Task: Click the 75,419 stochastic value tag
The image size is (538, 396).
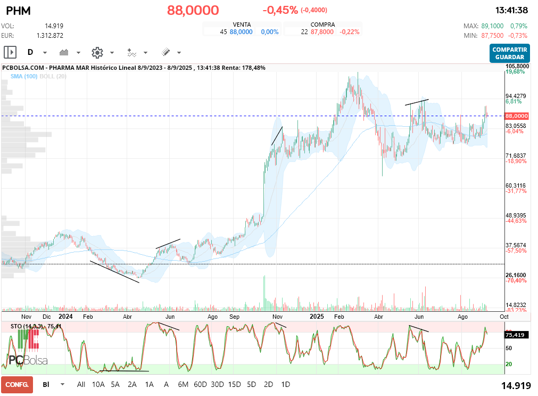Action: [515, 335]
